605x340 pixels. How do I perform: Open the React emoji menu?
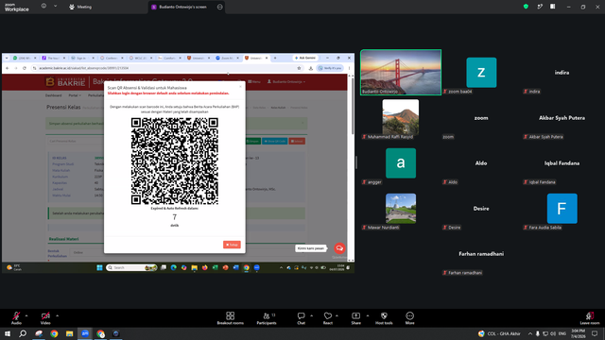point(328,318)
